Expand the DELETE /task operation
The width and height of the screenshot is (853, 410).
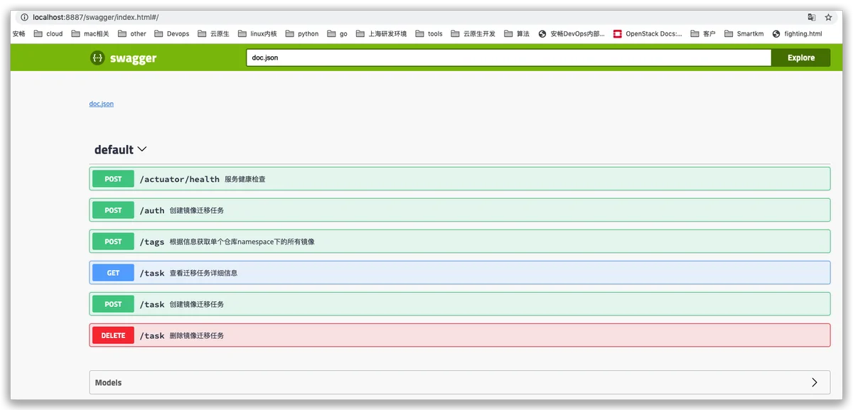click(x=460, y=335)
